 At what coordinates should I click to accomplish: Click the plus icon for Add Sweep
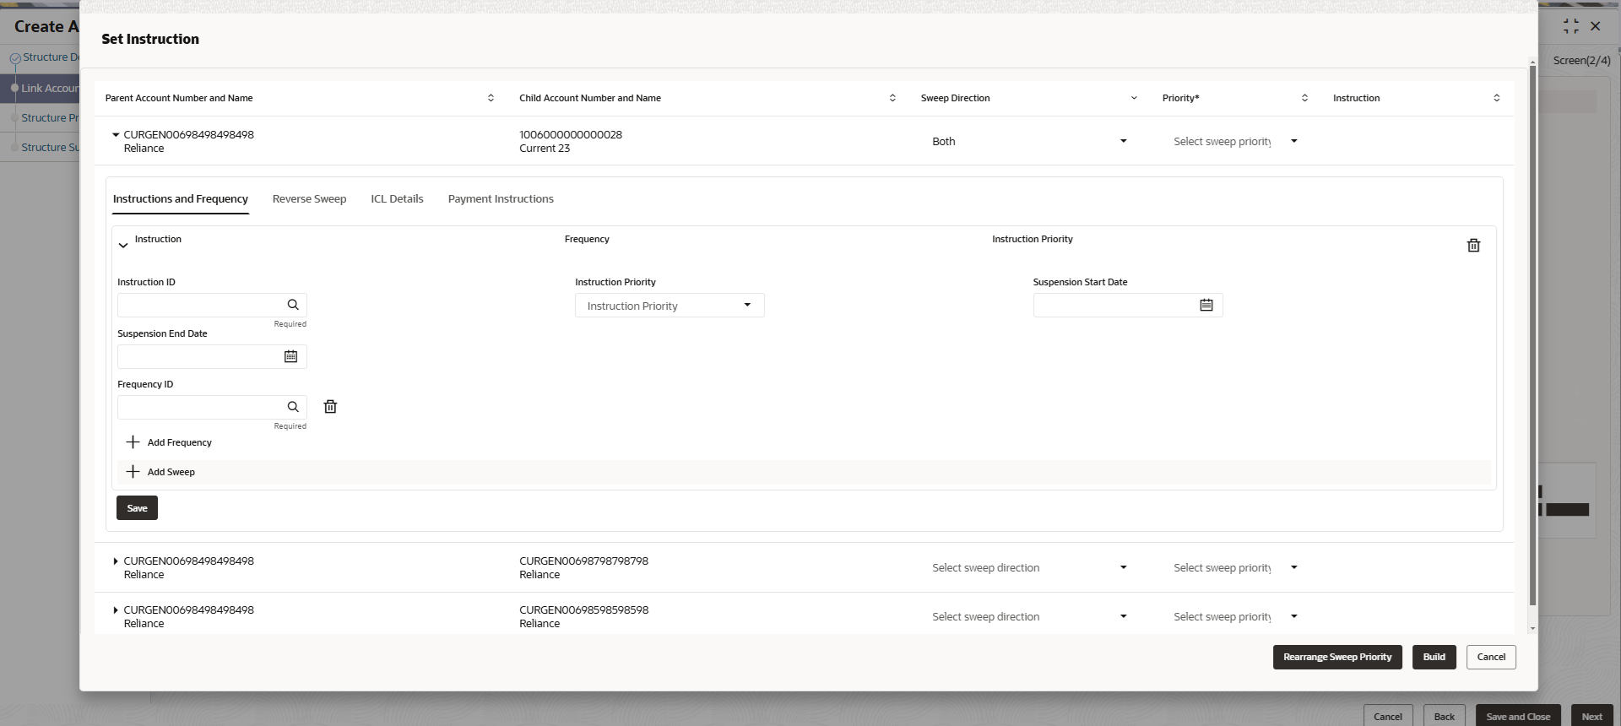pos(133,472)
